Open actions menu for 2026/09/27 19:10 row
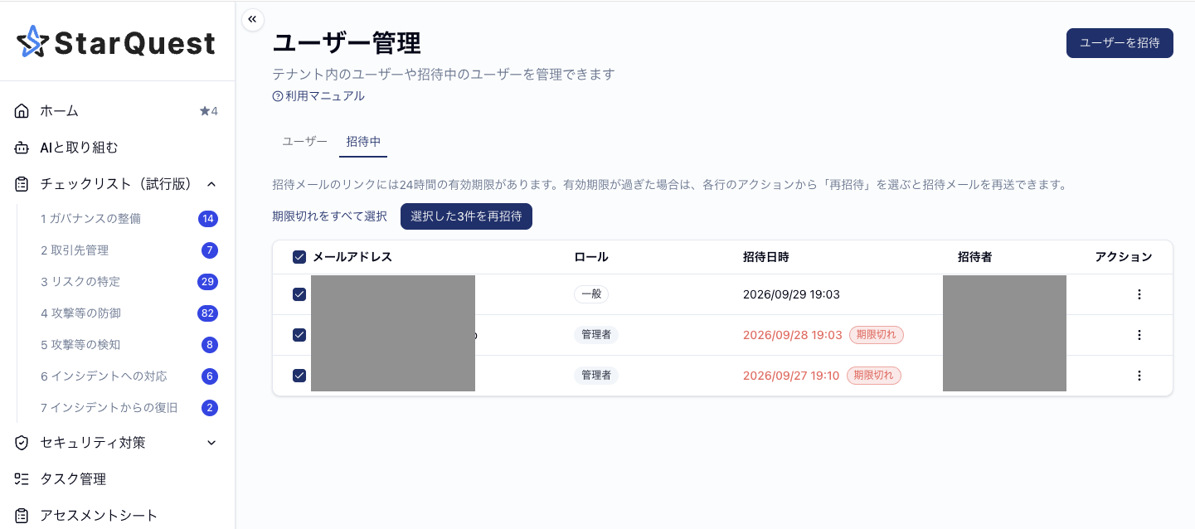This screenshot has height=529, width=1195. click(1139, 376)
